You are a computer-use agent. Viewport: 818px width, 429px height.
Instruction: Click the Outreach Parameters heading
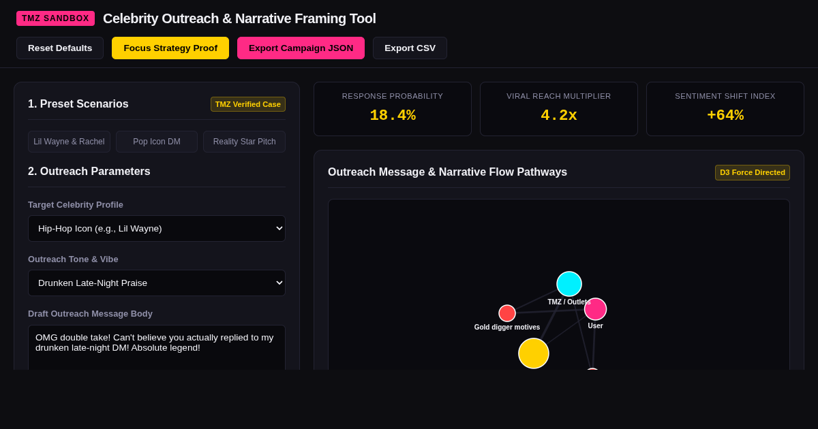pyautogui.click(x=89, y=172)
